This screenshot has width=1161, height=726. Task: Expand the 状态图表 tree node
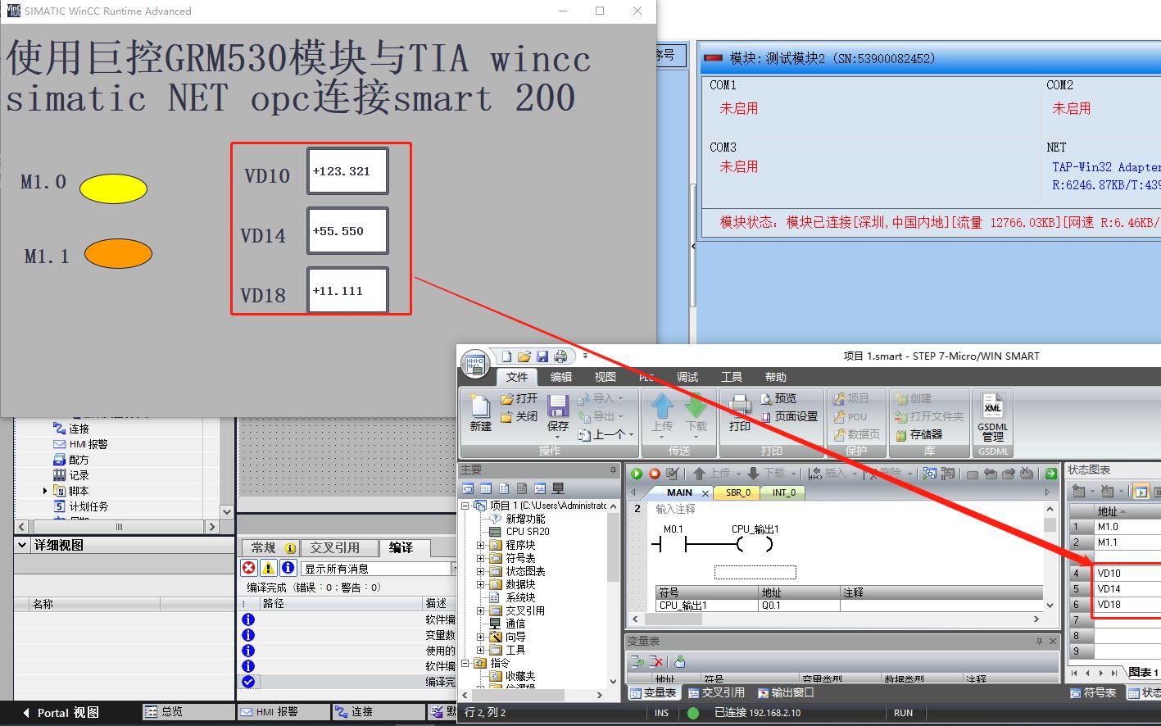[x=480, y=571]
